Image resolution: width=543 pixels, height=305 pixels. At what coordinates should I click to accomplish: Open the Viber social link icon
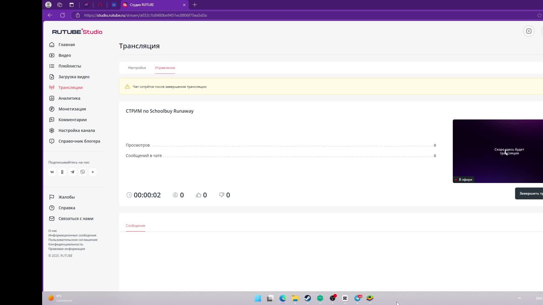coord(83,172)
